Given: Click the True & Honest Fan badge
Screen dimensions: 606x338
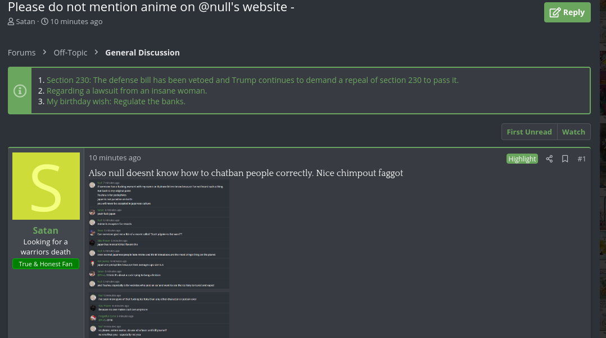Looking at the screenshot, I should (46, 264).
